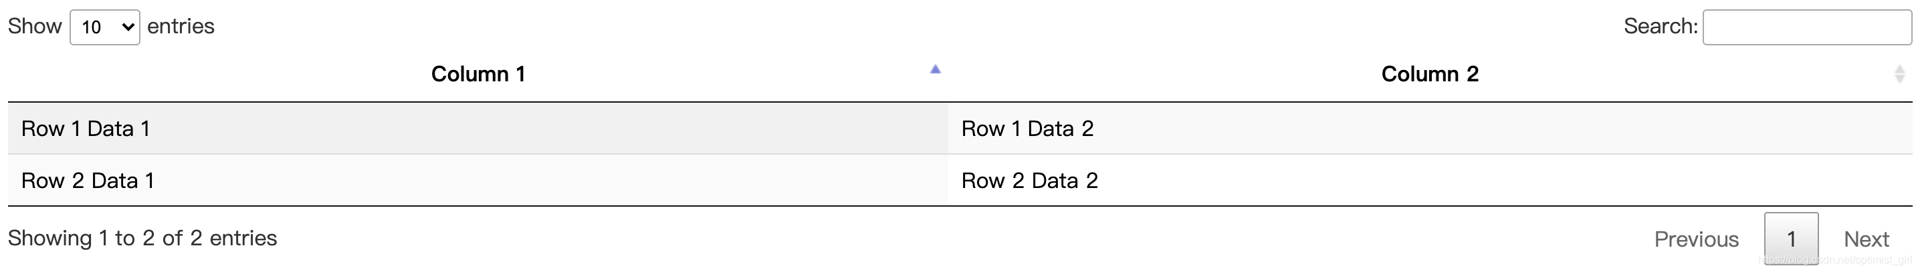1918x272 pixels.
Task: Click the entries label after the dropdown
Action: (x=181, y=26)
